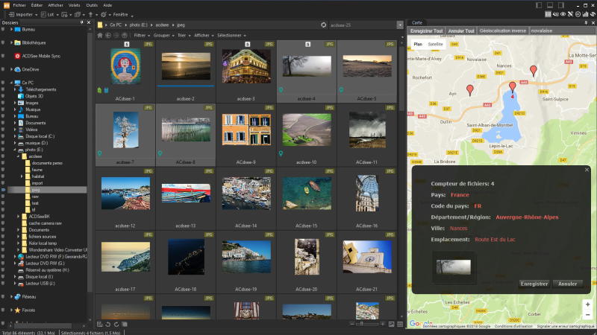Open the Outils menu
This screenshot has height=335, width=597.
tap(92, 5)
